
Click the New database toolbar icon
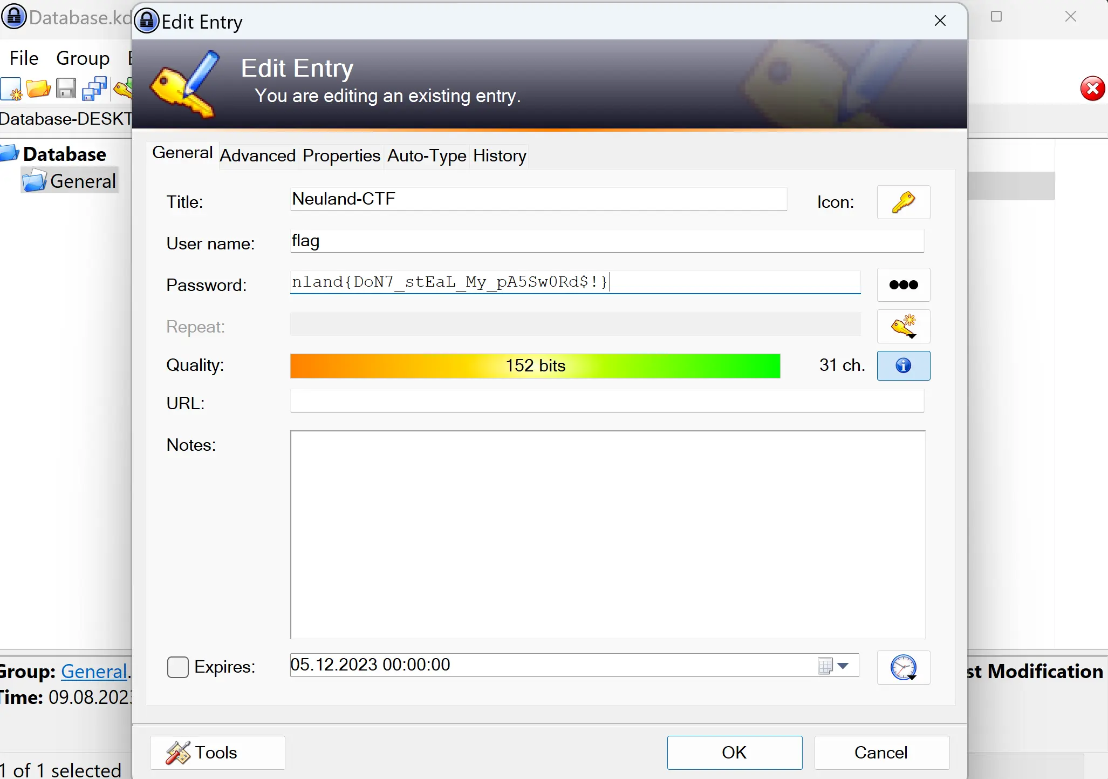[11, 89]
